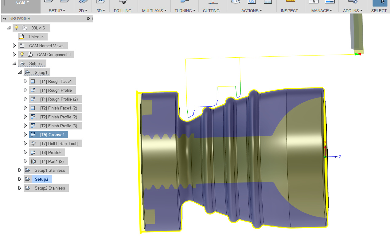This screenshot has width=390, height=246.
Task: Open the MULTI-AXIS menu
Action: click(154, 11)
